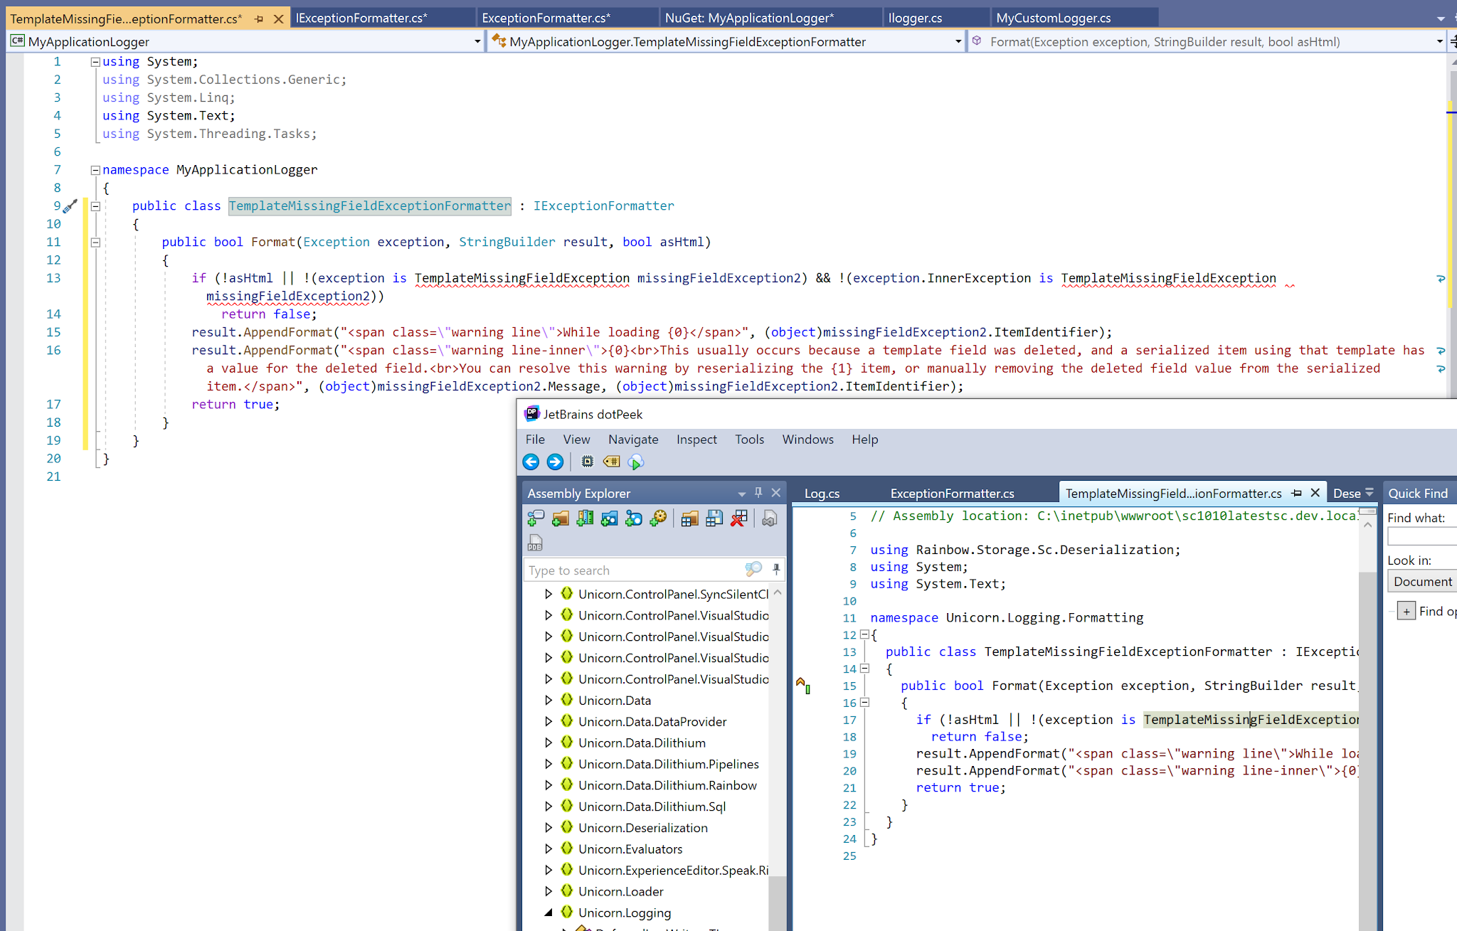The width and height of the screenshot is (1457, 931).
Task: Click magnifier icon in Assembly Explorer search
Action: click(753, 569)
